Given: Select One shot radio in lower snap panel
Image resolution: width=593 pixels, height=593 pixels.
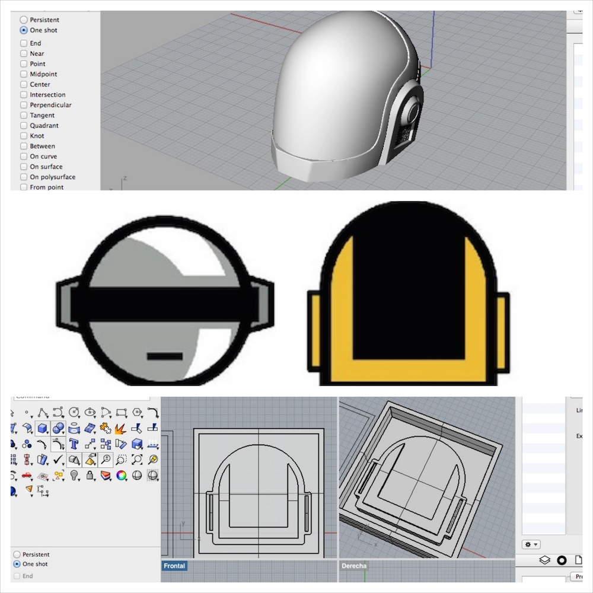Looking at the screenshot, I should (x=17, y=564).
